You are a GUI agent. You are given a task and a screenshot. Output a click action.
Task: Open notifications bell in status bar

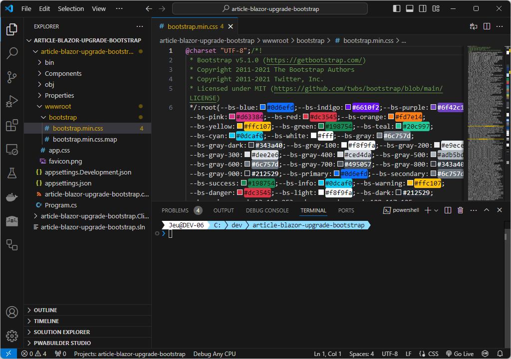(x=500, y=354)
